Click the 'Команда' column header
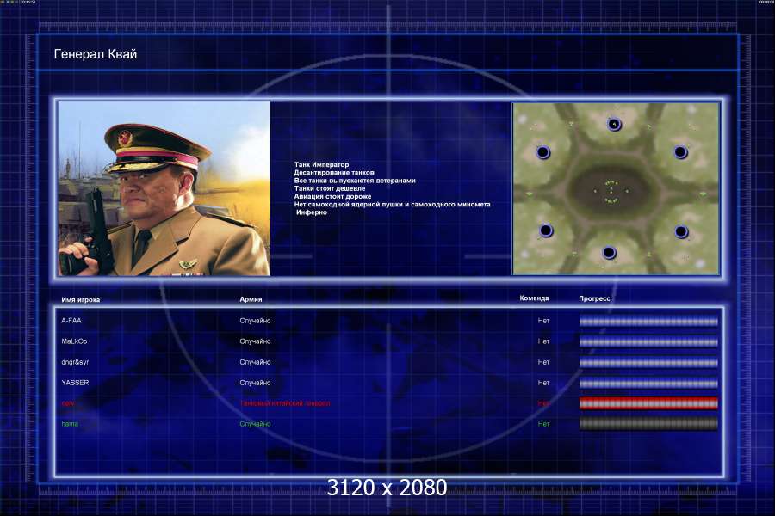The image size is (775, 516). 534,298
